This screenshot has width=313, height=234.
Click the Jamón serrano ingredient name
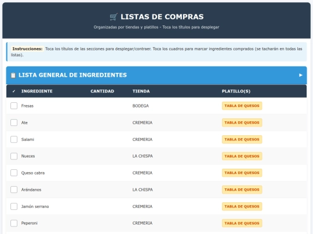(35, 206)
